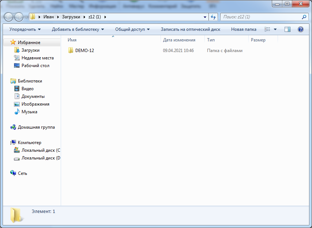The image size is (312, 228).
Task: Open the 'Упорядочить' menu
Action: [x=25, y=29]
